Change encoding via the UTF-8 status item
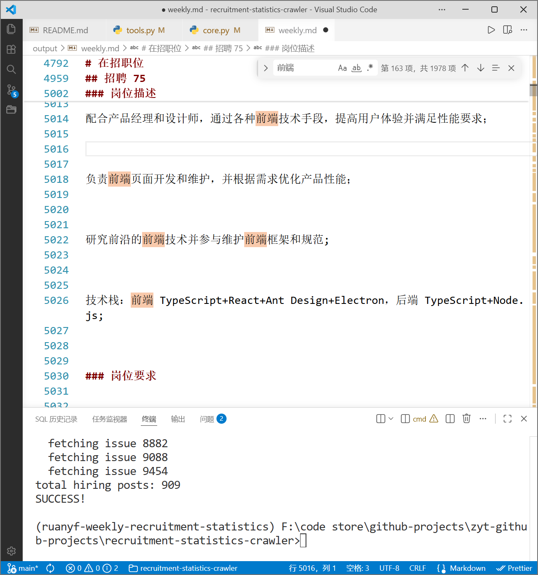The width and height of the screenshot is (538, 575). click(389, 568)
